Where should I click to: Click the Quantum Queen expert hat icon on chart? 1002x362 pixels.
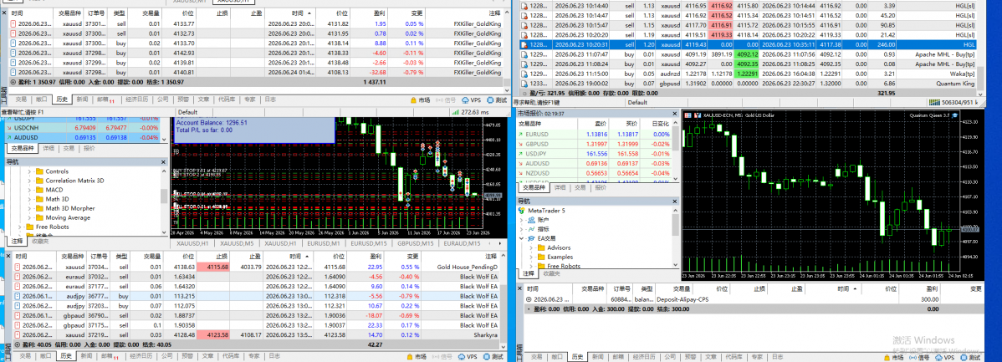point(954,115)
